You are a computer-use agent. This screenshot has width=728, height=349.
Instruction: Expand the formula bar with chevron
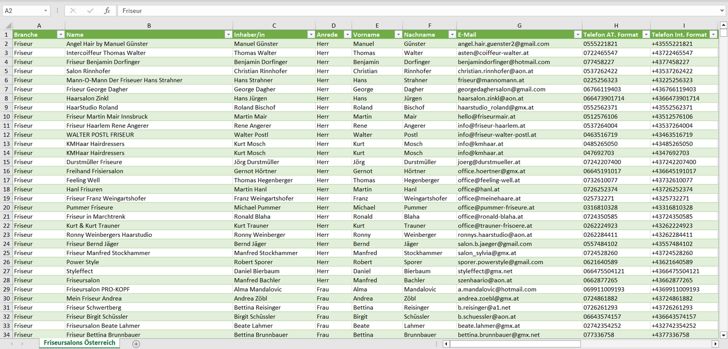coord(722,11)
